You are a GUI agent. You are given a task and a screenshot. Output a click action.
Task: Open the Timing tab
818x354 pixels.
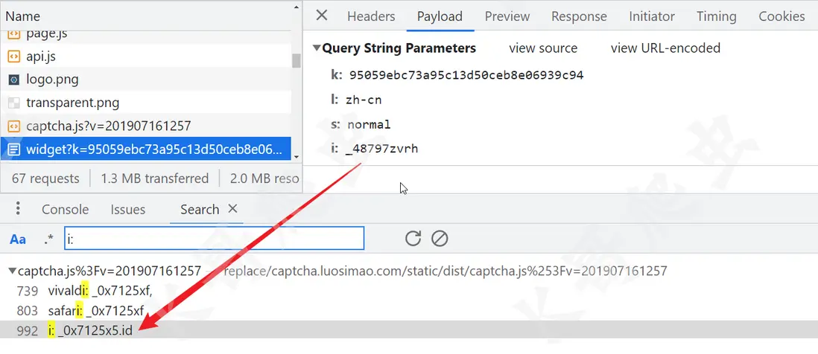[x=716, y=16]
